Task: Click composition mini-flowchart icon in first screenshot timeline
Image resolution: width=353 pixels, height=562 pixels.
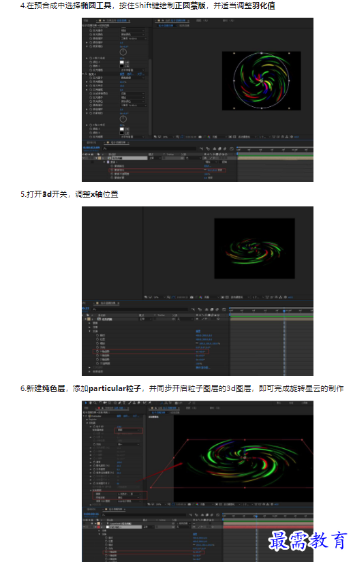Action: point(202,149)
